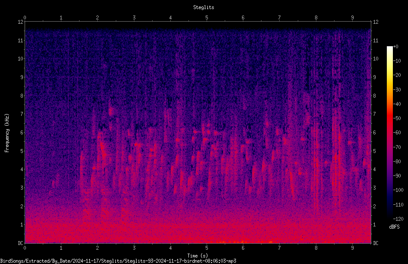The height and width of the screenshot is (264, 408).
Task: Click the -120 bottom of color scale
Action: (x=398, y=219)
